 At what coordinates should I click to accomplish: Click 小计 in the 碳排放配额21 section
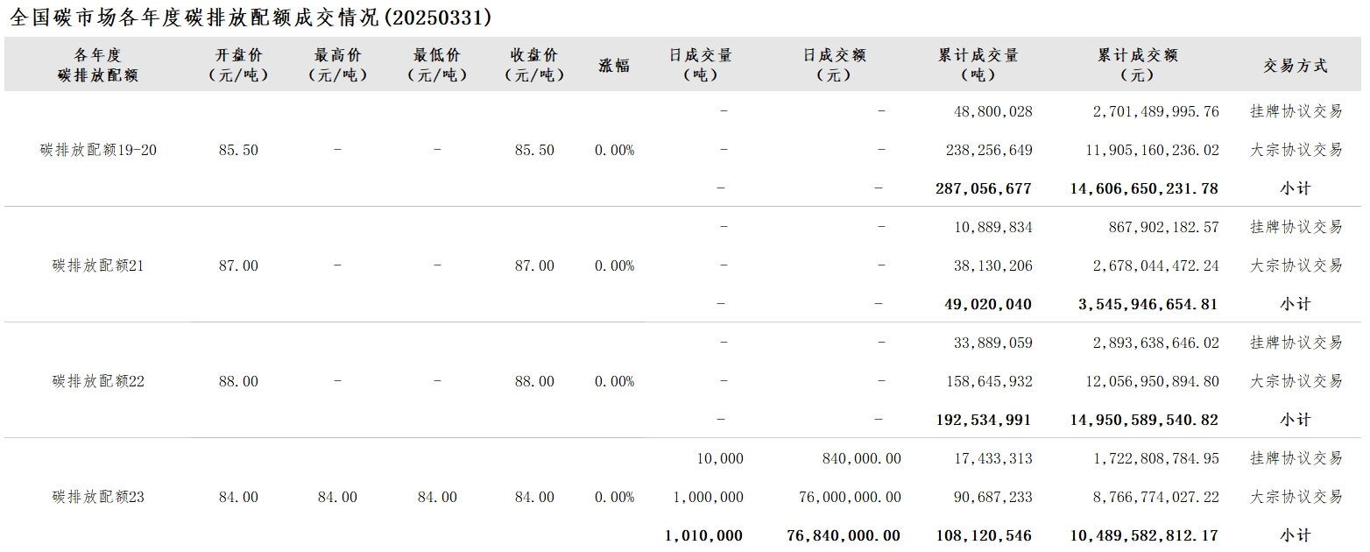pyautogui.click(x=1296, y=304)
